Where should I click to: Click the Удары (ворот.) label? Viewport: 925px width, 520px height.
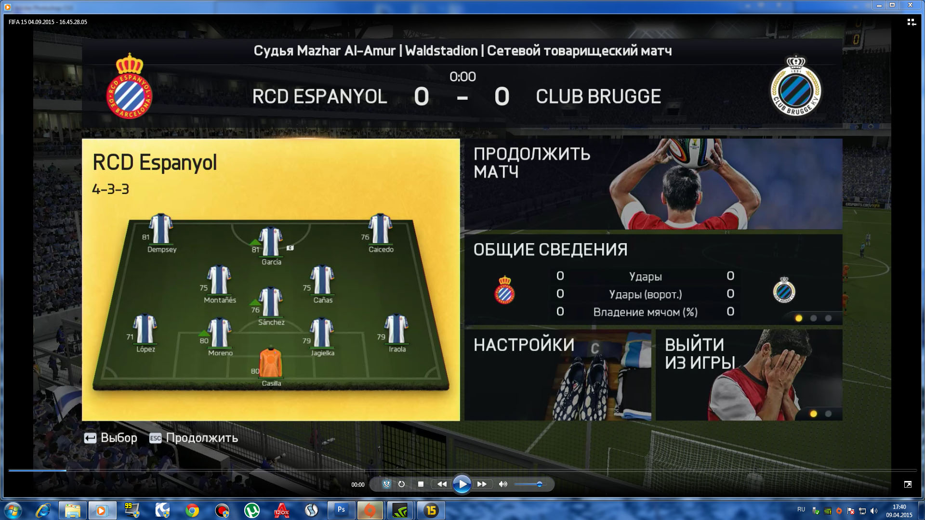click(645, 294)
